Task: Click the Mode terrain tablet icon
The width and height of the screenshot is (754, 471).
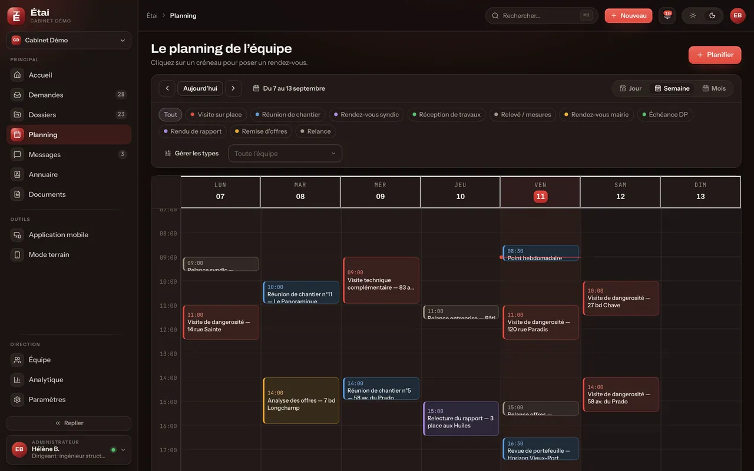Action: pyautogui.click(x=17, y=255)
